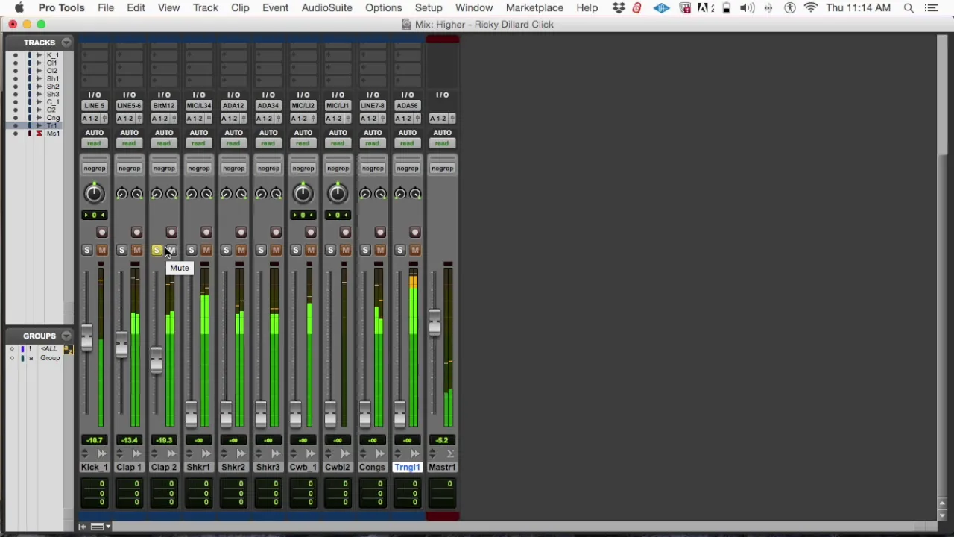Open the GROUPS list dropdown menu
Viewport: 954px width, 537px height.
(x=66, y=336)
